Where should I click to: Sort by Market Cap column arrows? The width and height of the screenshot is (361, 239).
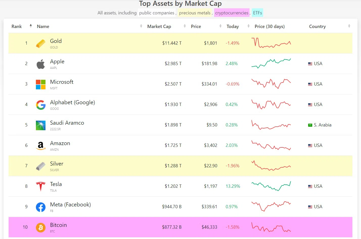[x=185, y=26]
